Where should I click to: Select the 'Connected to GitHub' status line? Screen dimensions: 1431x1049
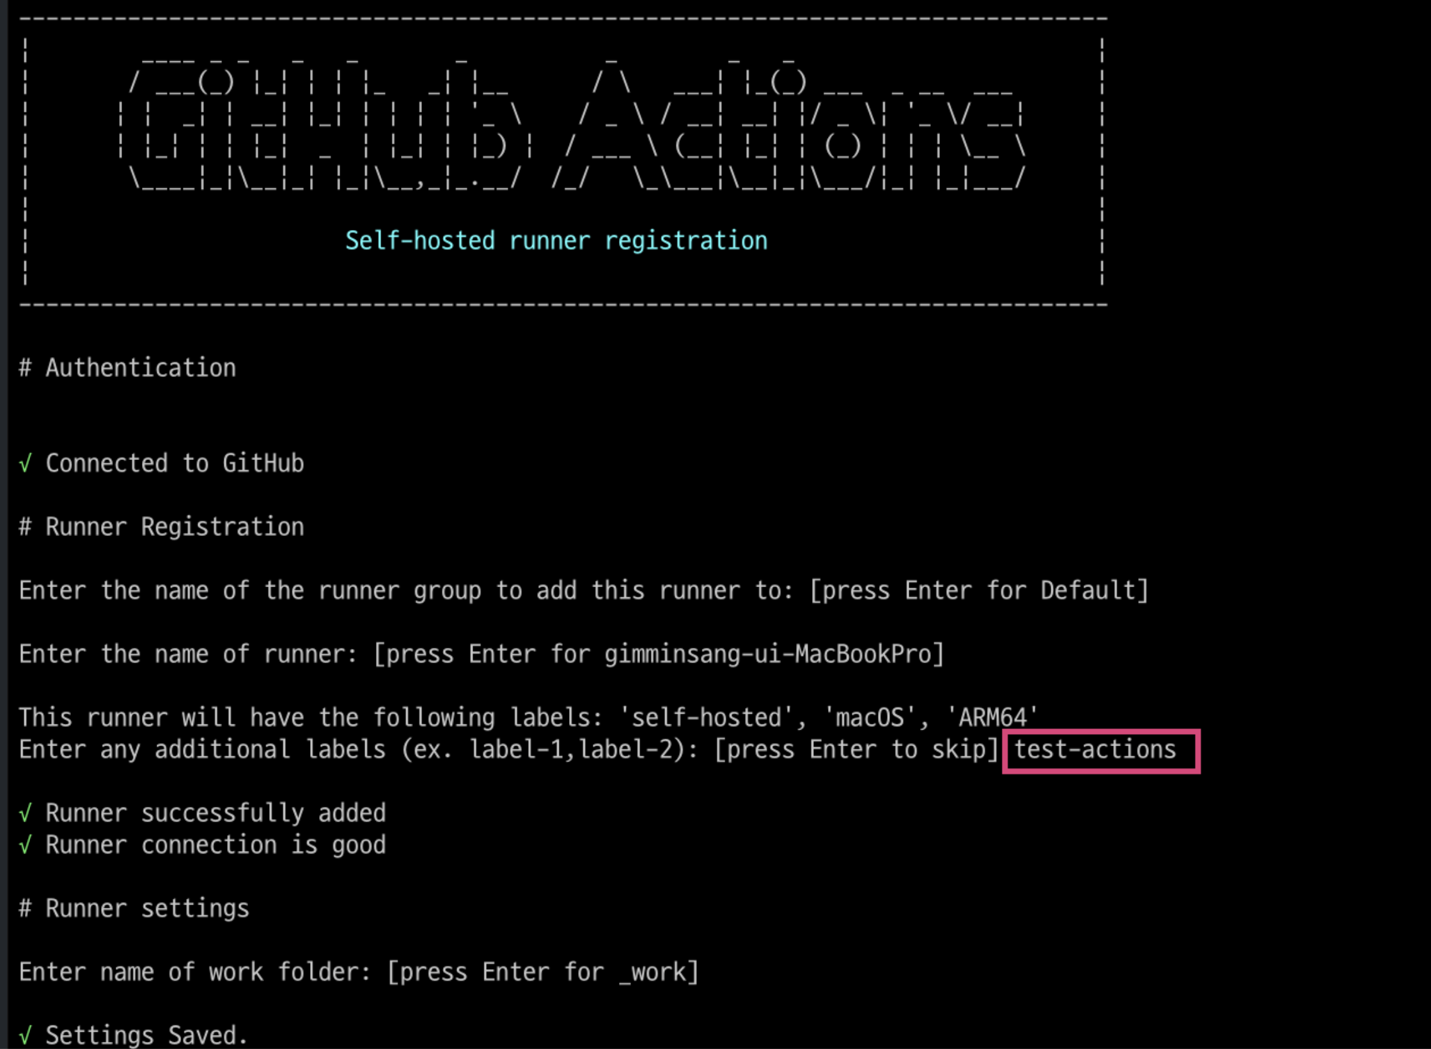[x=162, y=463]
